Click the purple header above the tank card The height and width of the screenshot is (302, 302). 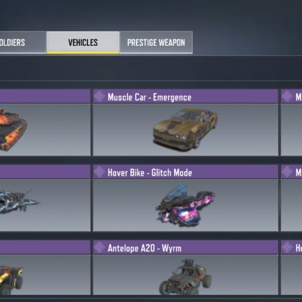point(45,97)
